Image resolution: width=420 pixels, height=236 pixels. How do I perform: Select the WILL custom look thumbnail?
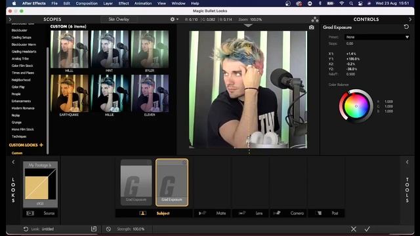70,49
